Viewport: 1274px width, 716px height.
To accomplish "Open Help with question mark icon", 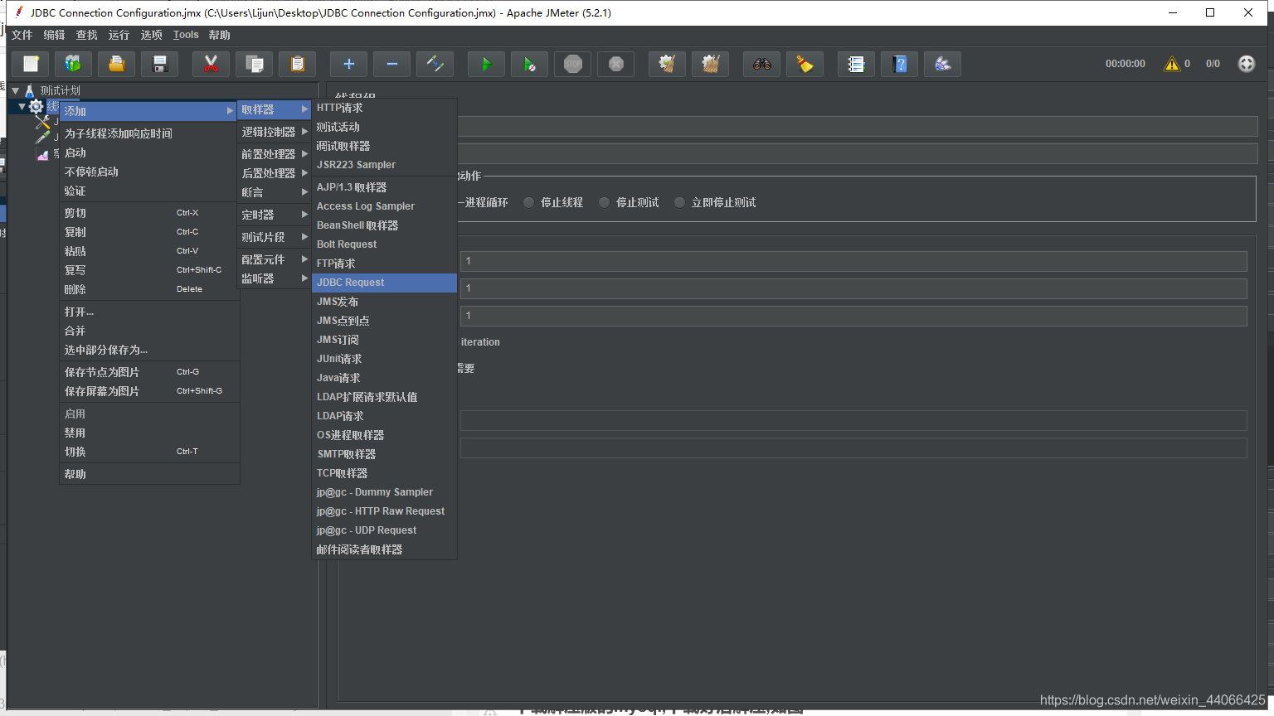I will point(899,64).
